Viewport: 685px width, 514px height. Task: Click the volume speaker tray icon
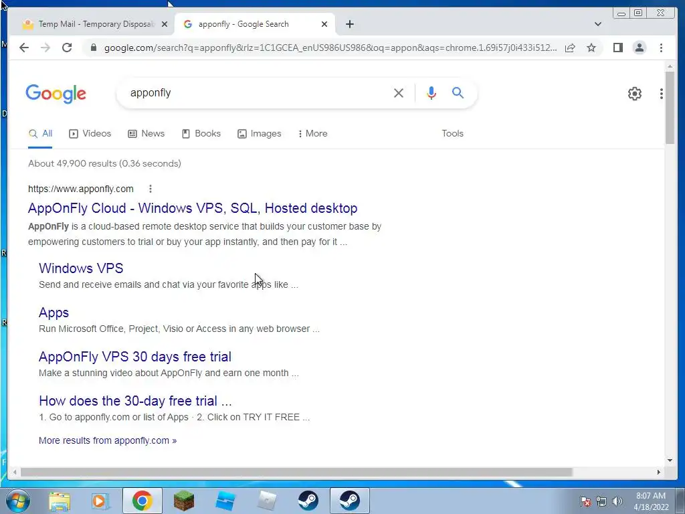pos(617,501)
